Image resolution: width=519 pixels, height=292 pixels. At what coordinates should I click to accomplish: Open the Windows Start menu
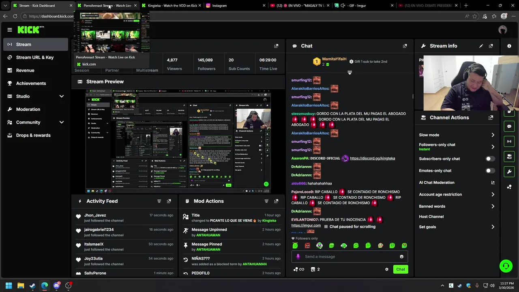9,286
